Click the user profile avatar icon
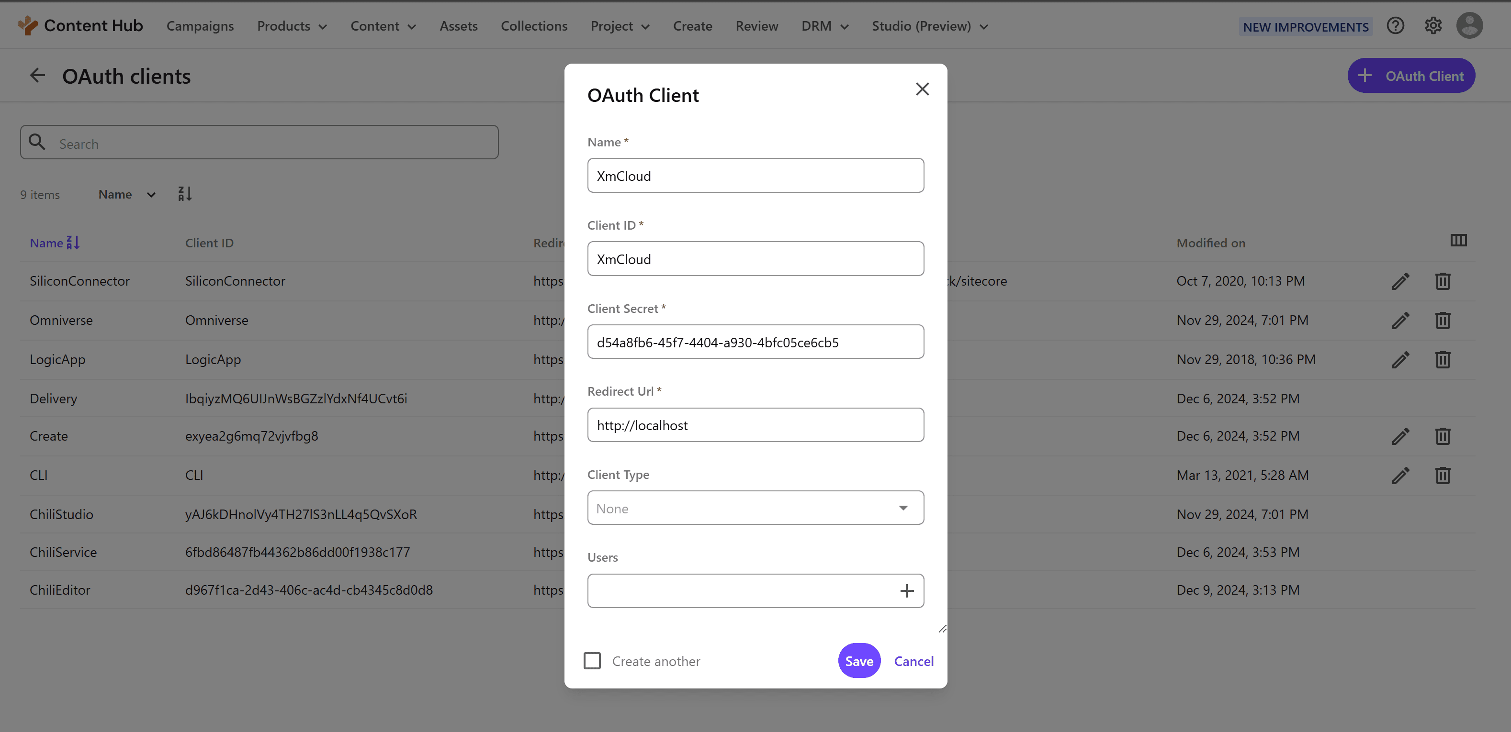 click(x=1469, y=26)
